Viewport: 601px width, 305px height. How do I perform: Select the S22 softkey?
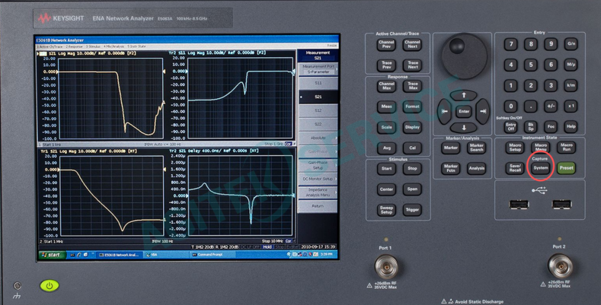point(318,124)
